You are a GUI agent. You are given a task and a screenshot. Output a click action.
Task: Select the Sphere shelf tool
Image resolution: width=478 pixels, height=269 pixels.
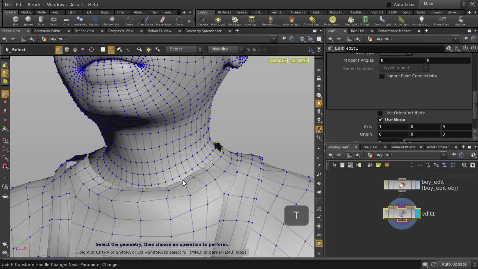tap(28, 19)
